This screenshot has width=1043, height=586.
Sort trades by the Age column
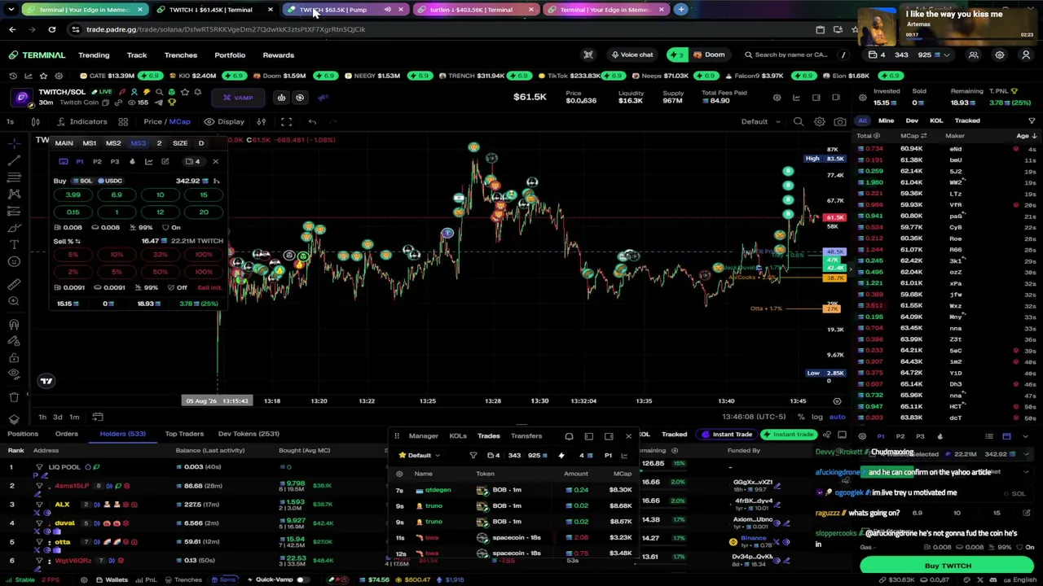tap(1025, 136)
